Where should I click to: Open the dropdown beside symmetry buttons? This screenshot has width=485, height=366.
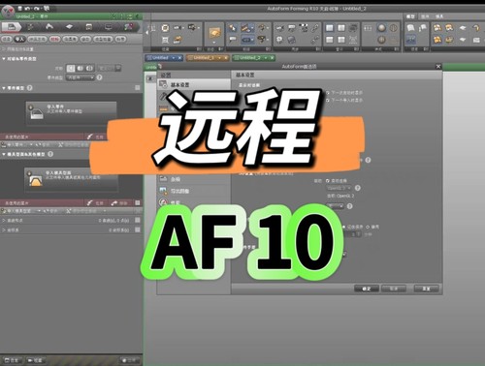pyautogui.click(x=110, y=68)
